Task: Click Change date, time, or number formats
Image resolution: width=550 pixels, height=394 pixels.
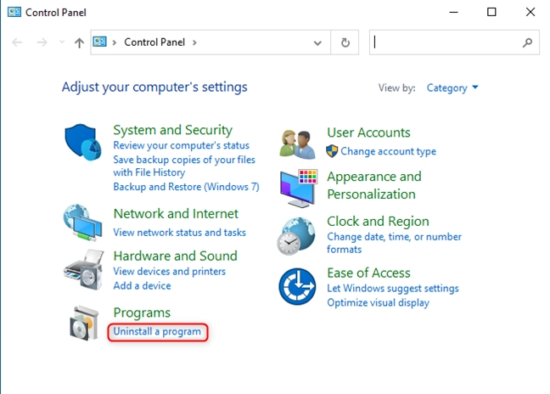Action: (x=394, y=243)
